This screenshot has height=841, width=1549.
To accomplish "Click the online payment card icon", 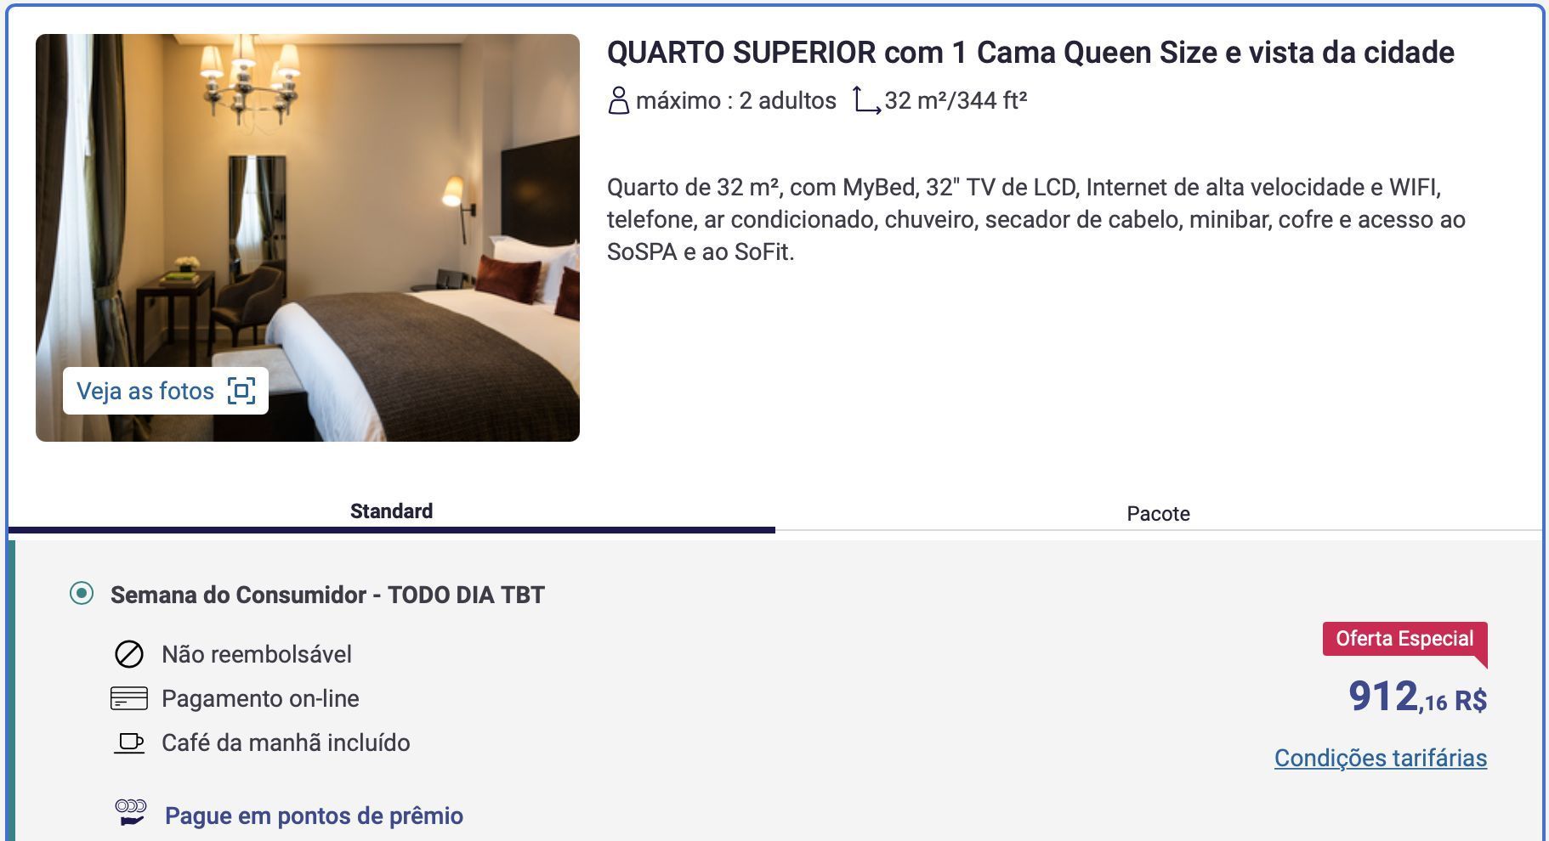I will (129, 698).
